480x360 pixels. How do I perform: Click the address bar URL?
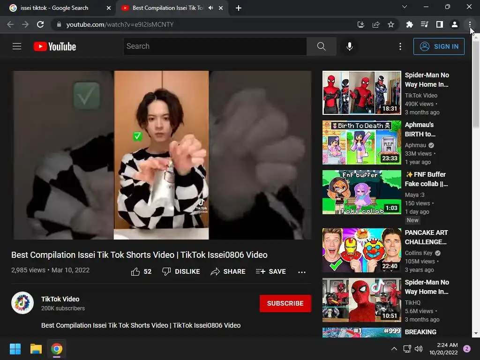pos(120,24)
